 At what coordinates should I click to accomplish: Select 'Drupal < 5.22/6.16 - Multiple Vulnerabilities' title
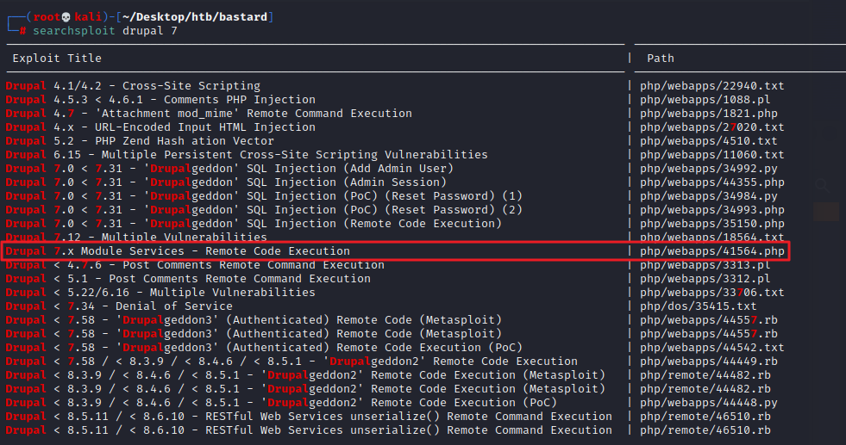160,293
